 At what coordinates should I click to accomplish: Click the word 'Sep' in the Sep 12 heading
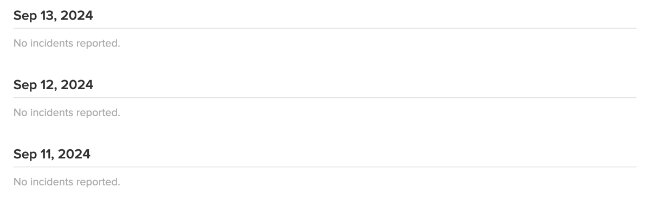(x=24, y=85)
